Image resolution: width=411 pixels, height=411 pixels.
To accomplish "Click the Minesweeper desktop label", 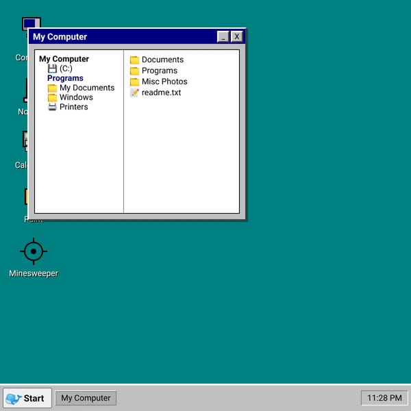I will [x=34, y=273].
